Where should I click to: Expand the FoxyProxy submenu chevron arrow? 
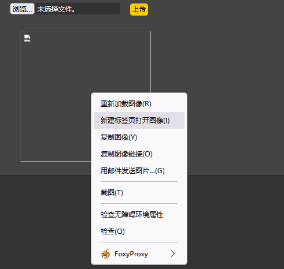(173, 253)
